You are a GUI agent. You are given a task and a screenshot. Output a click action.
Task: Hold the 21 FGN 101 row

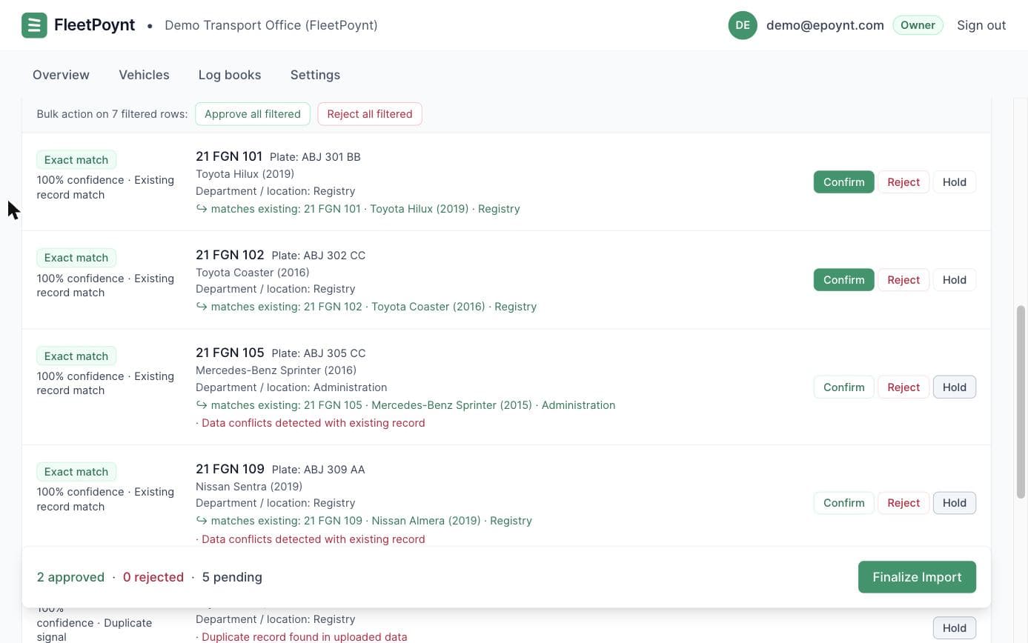pos(954,182)
